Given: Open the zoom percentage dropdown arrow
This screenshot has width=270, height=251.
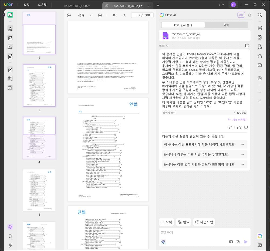Looking at the screenshot, I should tap(91, 15).
